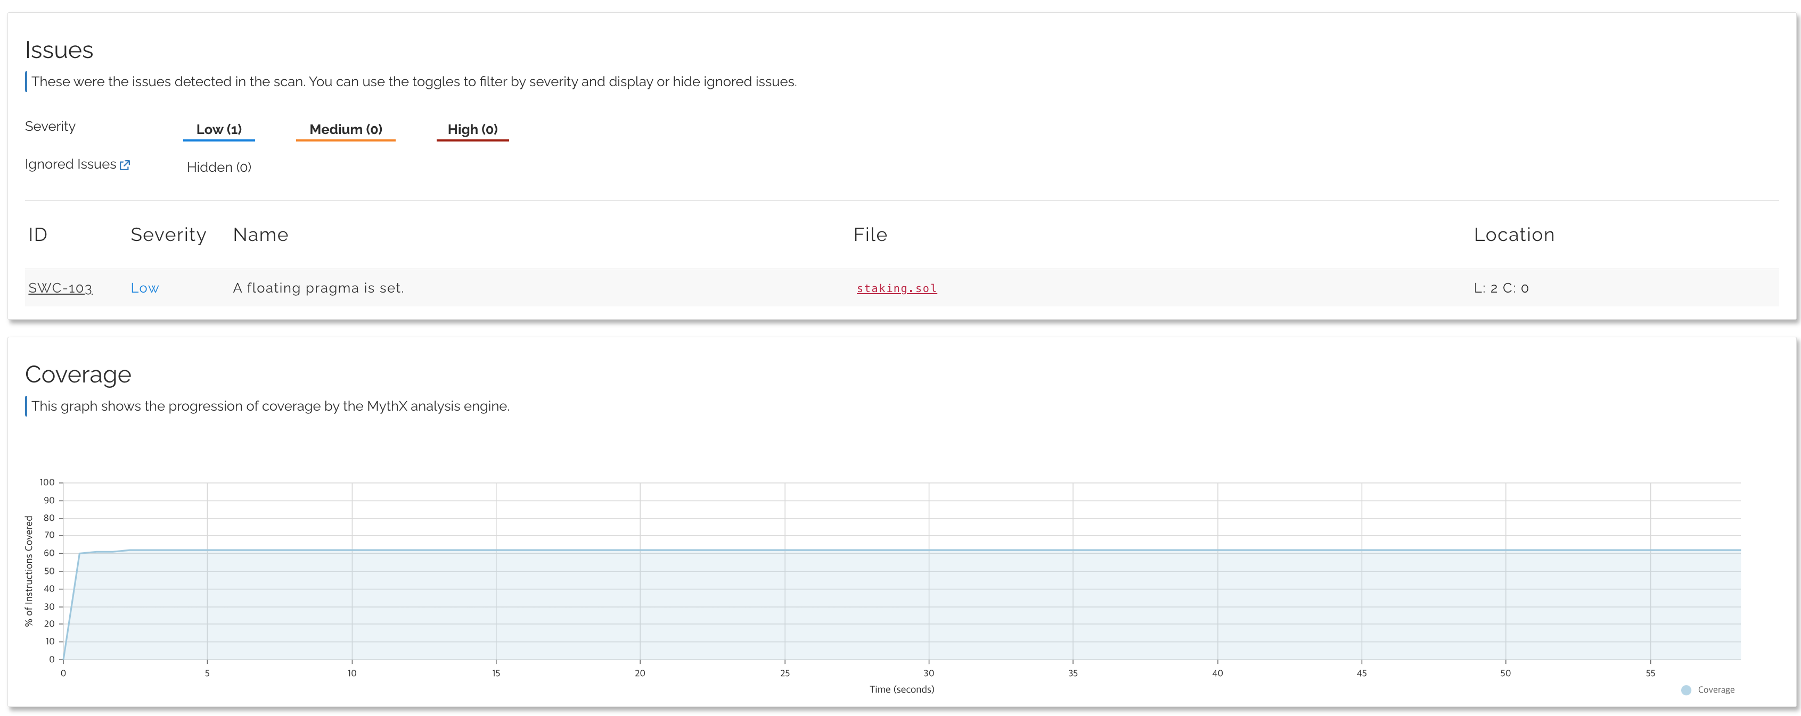1801x716 pixels.
Task: Sort by the Severity column header
Action: pos(168,235)
